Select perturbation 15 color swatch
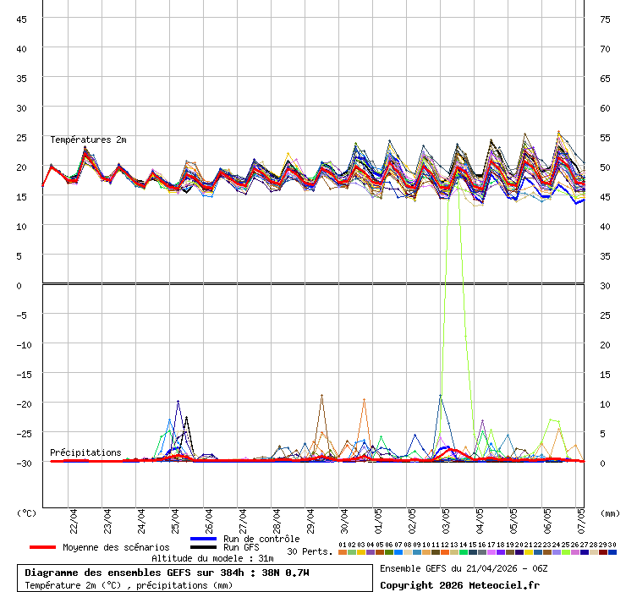The height and width of the screenshot is (592, 626). coord(473,551)
